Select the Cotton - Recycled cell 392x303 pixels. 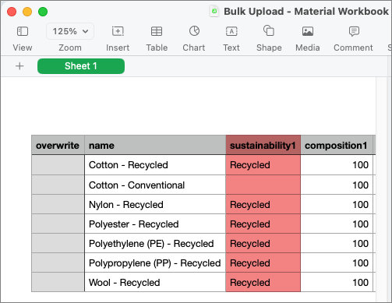155,165
